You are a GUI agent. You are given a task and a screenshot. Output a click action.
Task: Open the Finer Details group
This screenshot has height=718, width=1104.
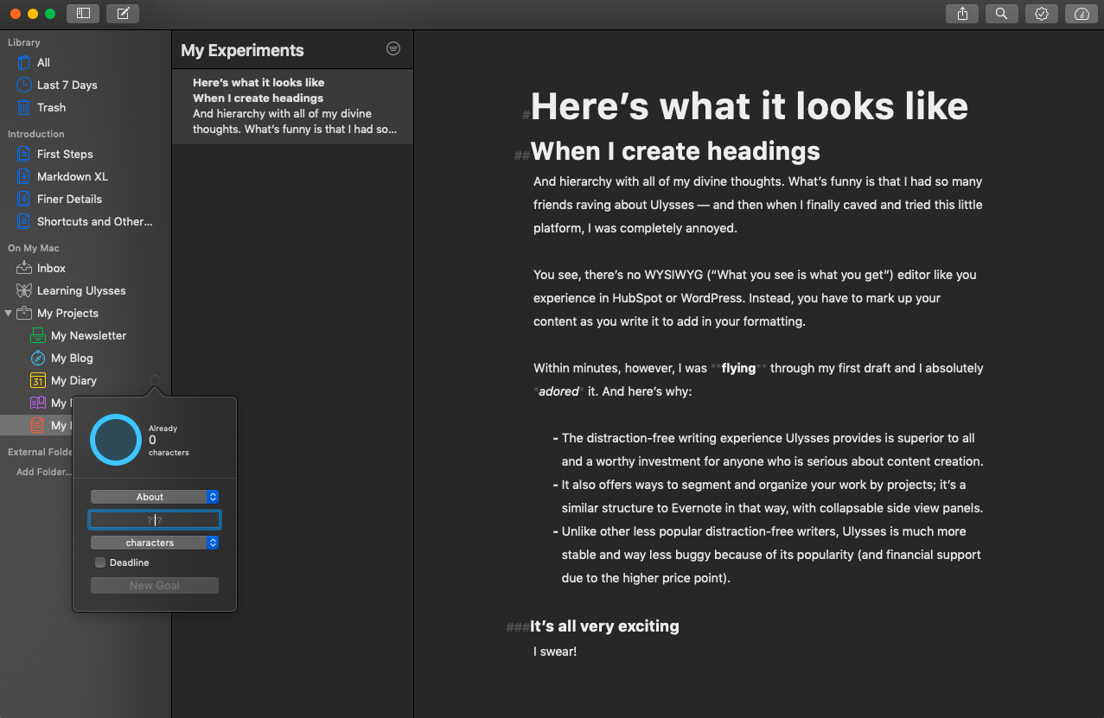pos(69,199)
